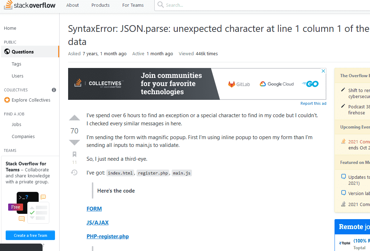Click the ad close X icon
This screenshot has width=370, height=251.
point(323,71)
